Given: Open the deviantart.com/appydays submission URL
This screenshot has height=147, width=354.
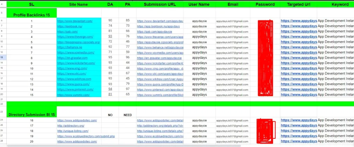Looking at the screenshot, I should (160, 21).
